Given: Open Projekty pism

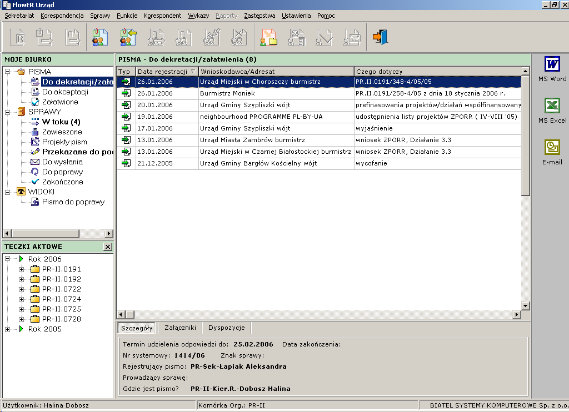Looking at the screenshot, I should 64,142.
